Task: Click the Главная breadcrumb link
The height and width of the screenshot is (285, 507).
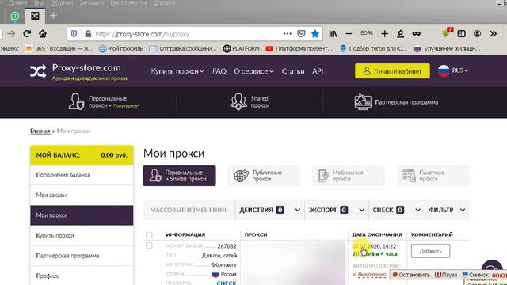Action: click(x=40, y=131)
